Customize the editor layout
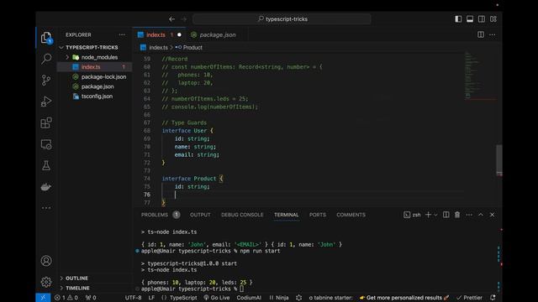 pos(493,19)
